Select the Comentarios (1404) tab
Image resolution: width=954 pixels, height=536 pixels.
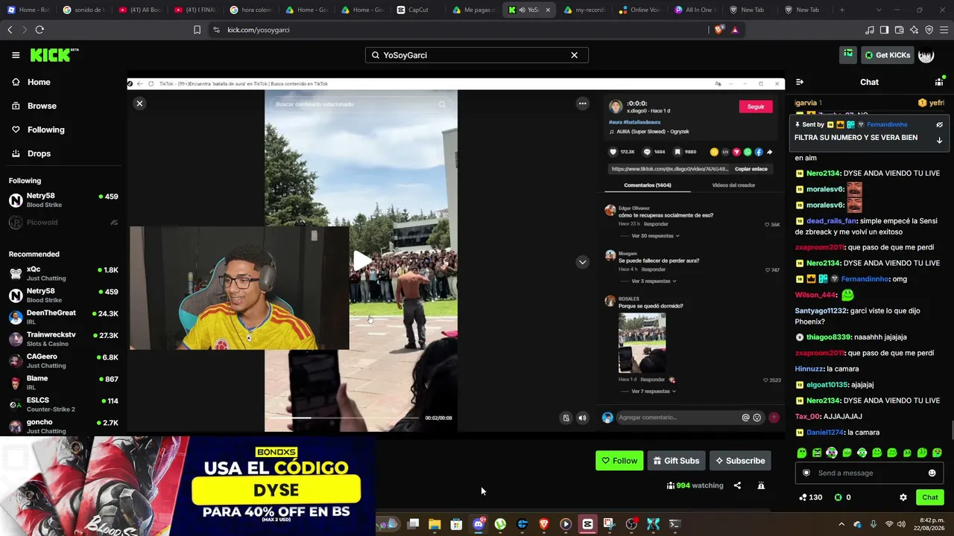point(648,185)
